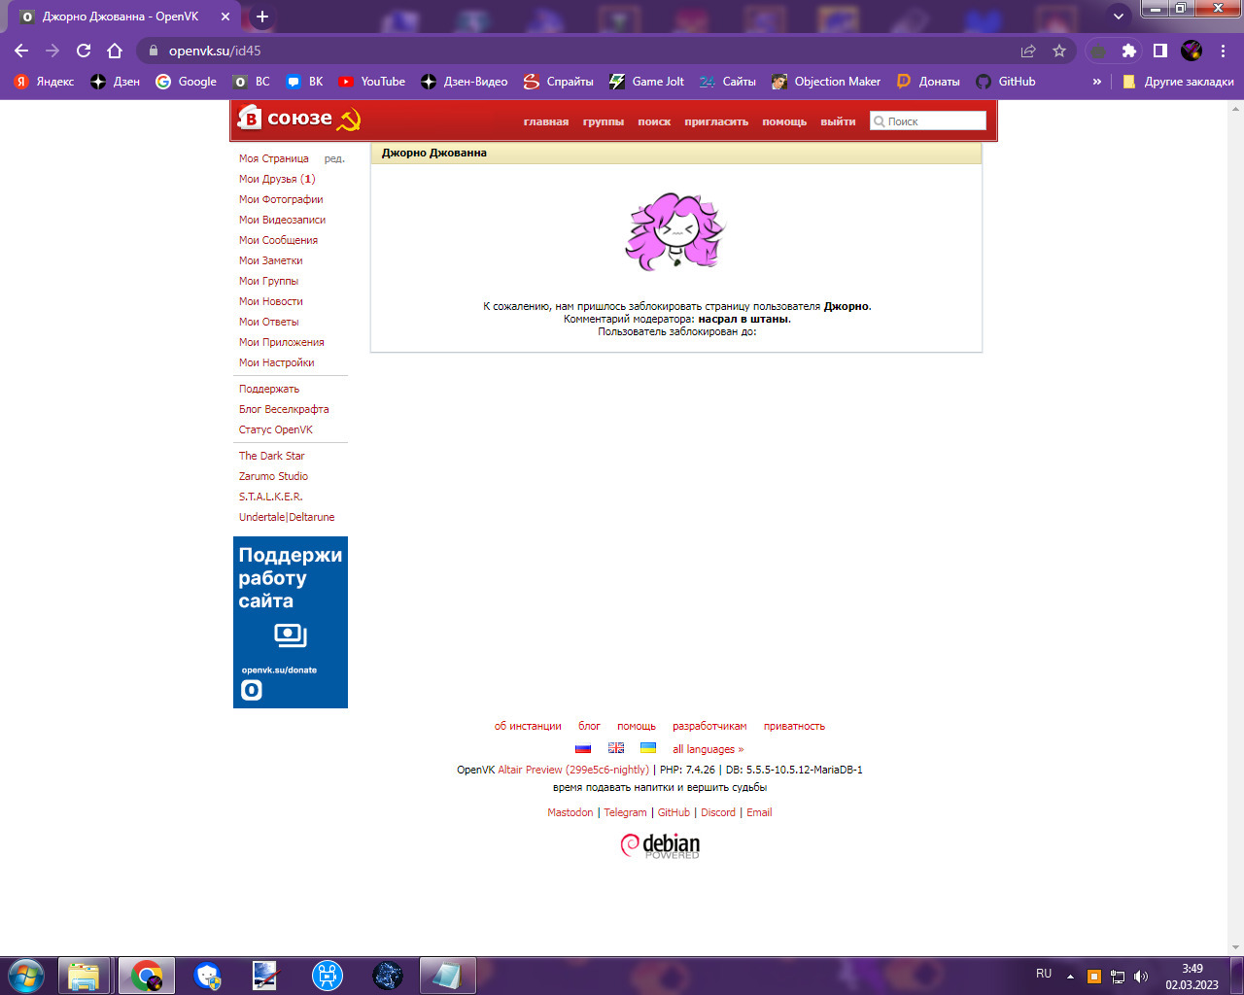The height and width of the screenshot is (995, 1244).
Task: Open Мои Фотографии in the sidebar
Action: tap(281, 199)
